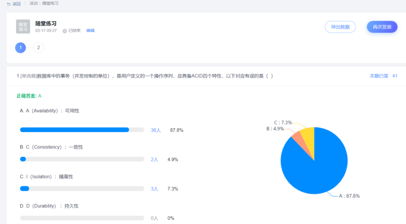Click the option C progress bar
406x224 pixels.
pyautogui.click(x=82, y=189)
